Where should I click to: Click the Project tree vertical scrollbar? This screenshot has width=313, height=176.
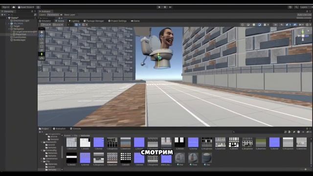[62, 152]
